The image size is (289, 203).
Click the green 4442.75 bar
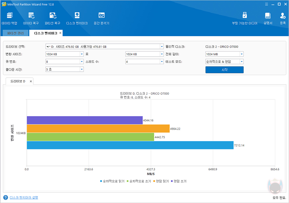click(91, 137)
